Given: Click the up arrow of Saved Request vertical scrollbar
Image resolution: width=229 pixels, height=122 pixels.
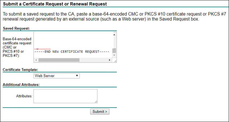Looking at the screenshot, I should (114, 35).
